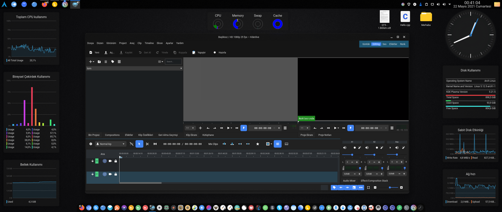The height and width of the screenshot is (212, 502).
Task: Open the project bin hamburger menu
Action: pos(119,62)
